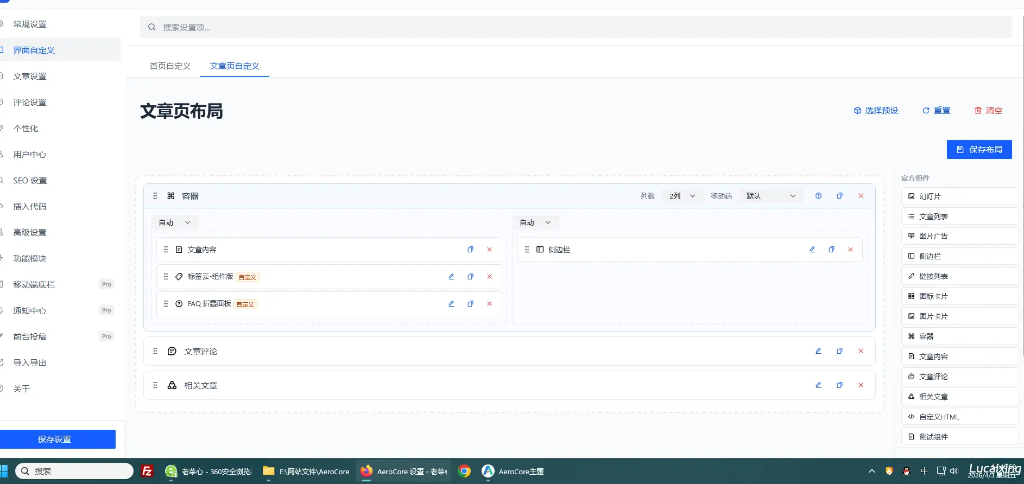Image resolution: width=1024 pixels, height=484 pixels.
Task: Click drag handle of 侧边栏 component
Action: [x=527, y=250]
